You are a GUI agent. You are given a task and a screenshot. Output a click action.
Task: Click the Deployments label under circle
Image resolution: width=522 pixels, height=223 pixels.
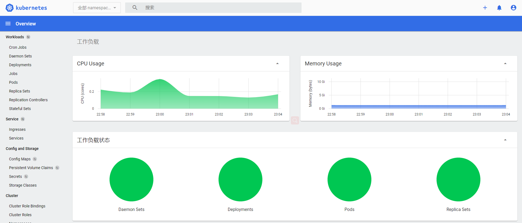tap(240, 209)
